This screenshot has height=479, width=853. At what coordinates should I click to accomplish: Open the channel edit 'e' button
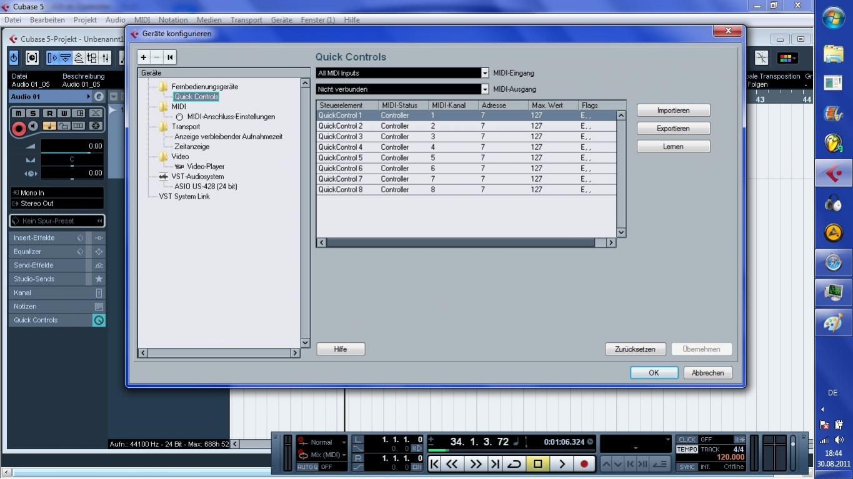pyautogui.click(x=99, y=97)
